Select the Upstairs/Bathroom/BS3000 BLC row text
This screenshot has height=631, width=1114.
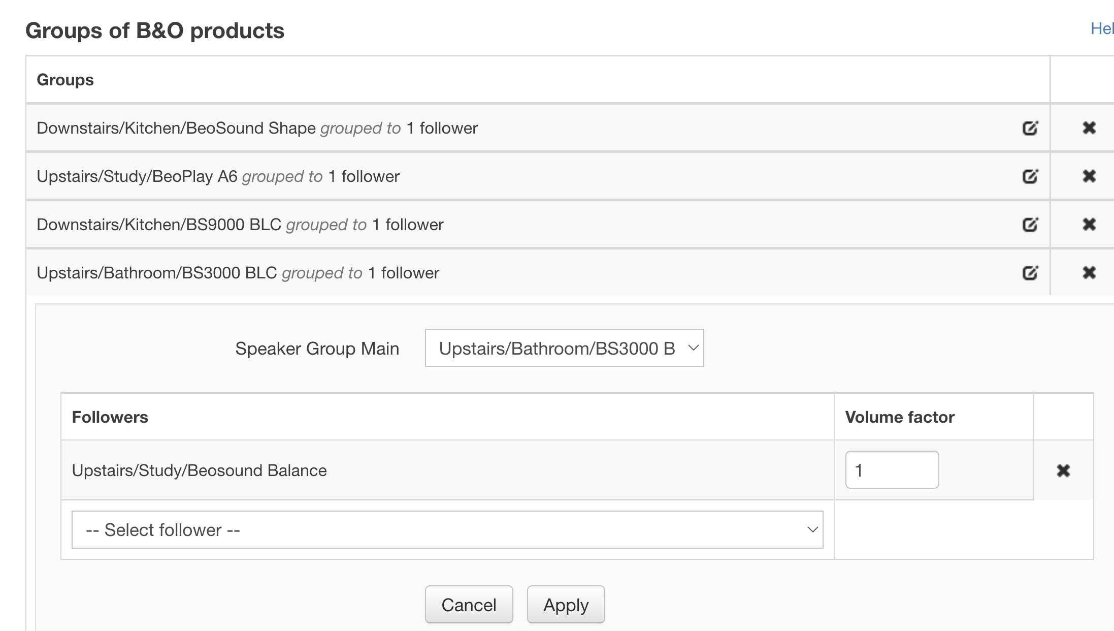tap(238, 273)
